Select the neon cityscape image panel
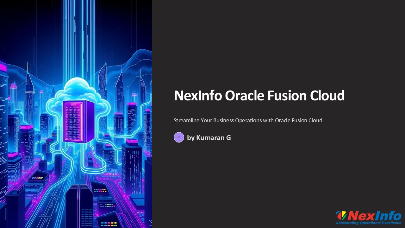The height and width of the screenshot is (228, 405). [x=76, y=114]
